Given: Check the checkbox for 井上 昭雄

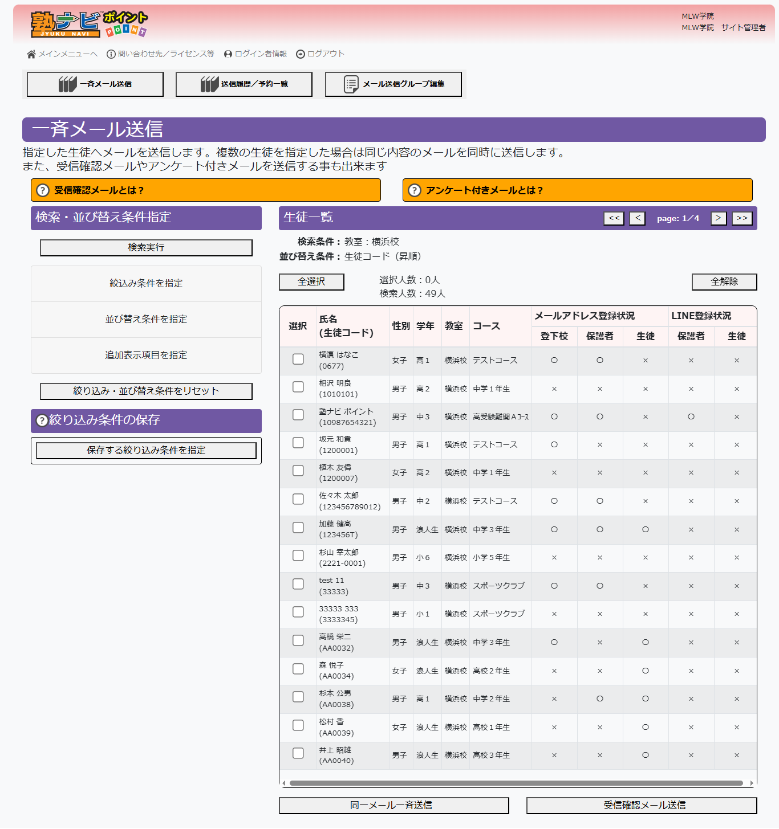Looking at the screenshot, I should pos(298,753).
